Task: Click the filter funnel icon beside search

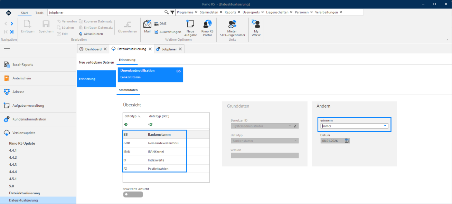Action: [x=172, y=12]
